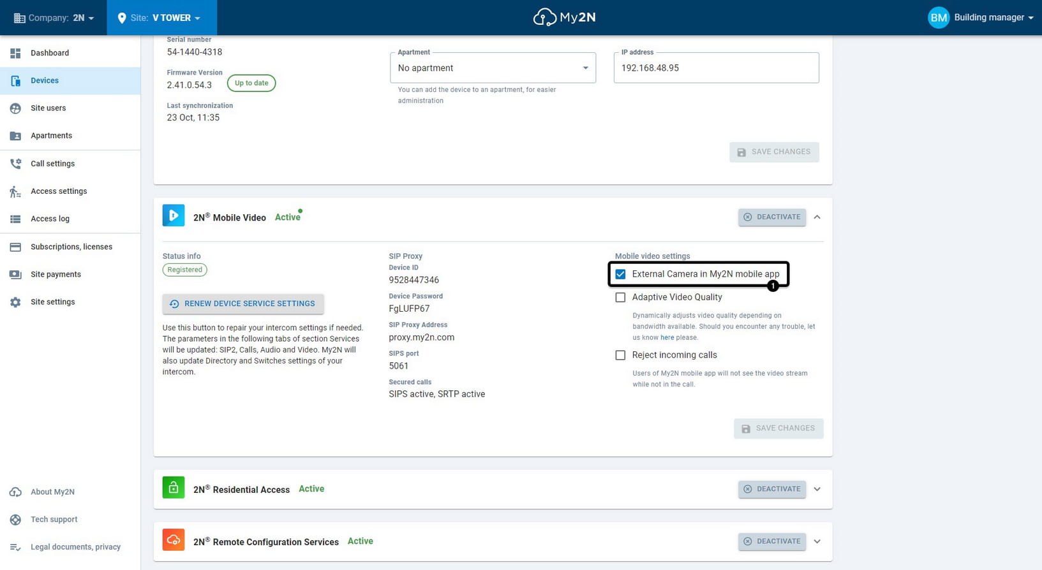This screenshot has width=1042, height=570.
Task: Click the Remote Configuration Services cloud icon
Action: pyautogui.click(x=174, y=540)
